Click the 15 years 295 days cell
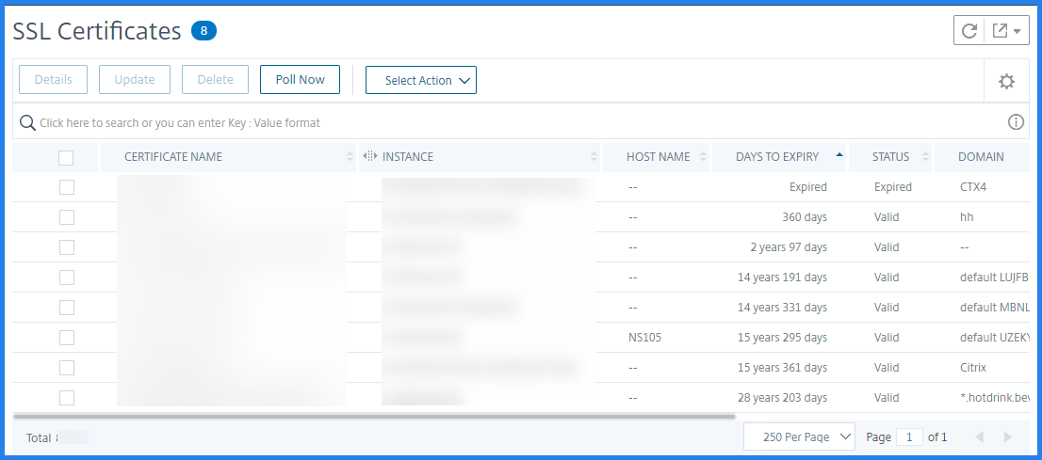The height and width of the screenshot is (460, 1042). tap(782, 337)
